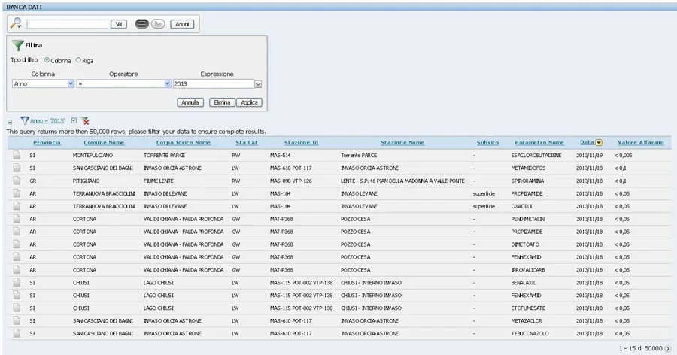
Task: Sort by Provincia column header
Action: (47, 142)
